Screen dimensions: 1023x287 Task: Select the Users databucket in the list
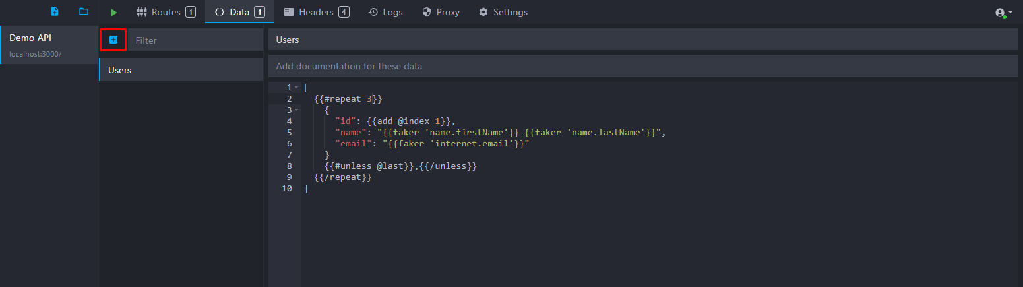coord(181,70)
